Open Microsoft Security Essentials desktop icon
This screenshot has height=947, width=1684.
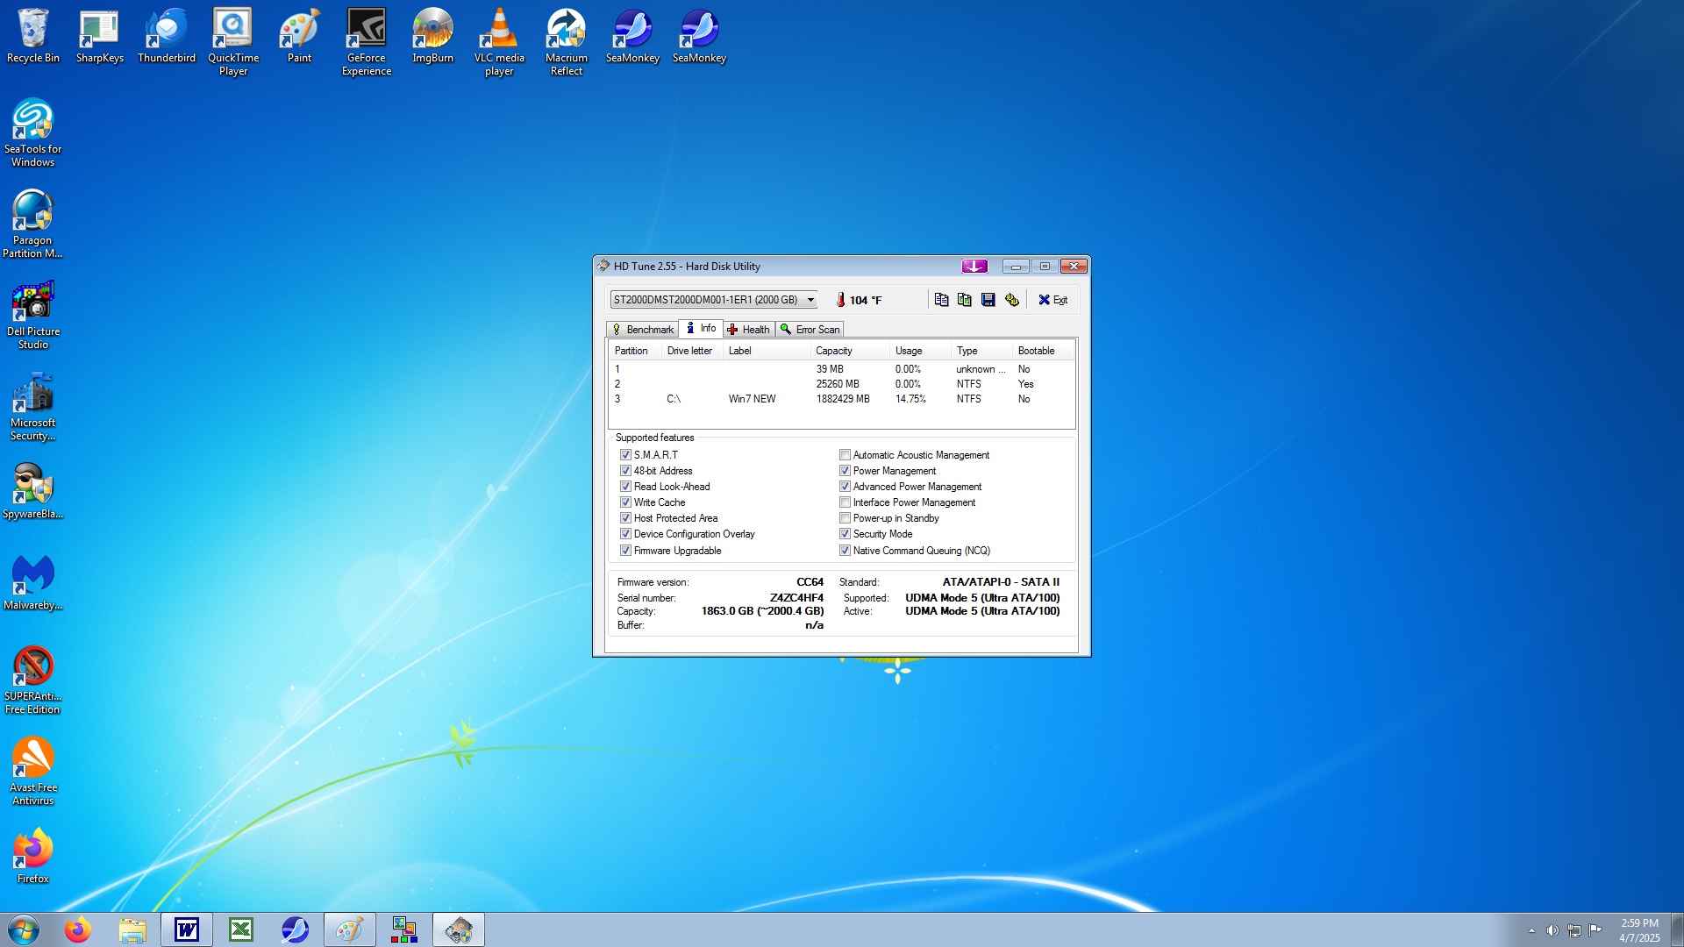pos(33,407)
